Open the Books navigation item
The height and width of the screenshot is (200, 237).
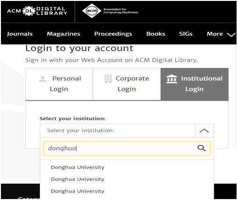pos(156,34)
